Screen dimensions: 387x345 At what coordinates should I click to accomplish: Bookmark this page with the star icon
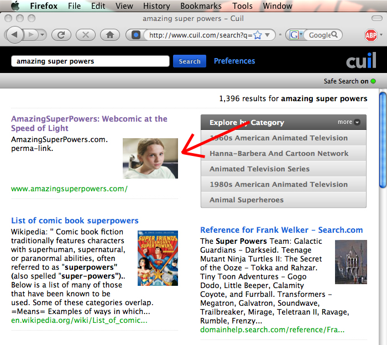pos(258,35)
